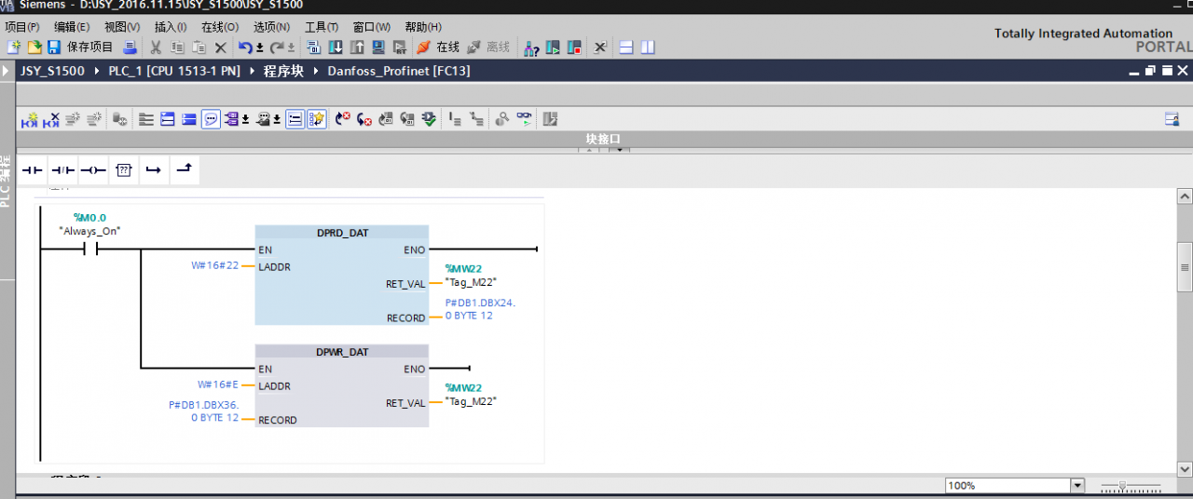The image size is (1193, 499).
Task: Expand the left project tree panel arrow
Action: 7,71
